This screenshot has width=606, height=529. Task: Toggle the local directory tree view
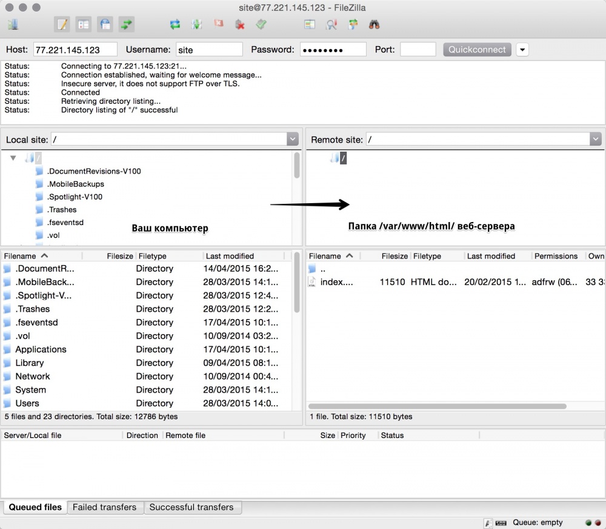(x=84, y=25)
